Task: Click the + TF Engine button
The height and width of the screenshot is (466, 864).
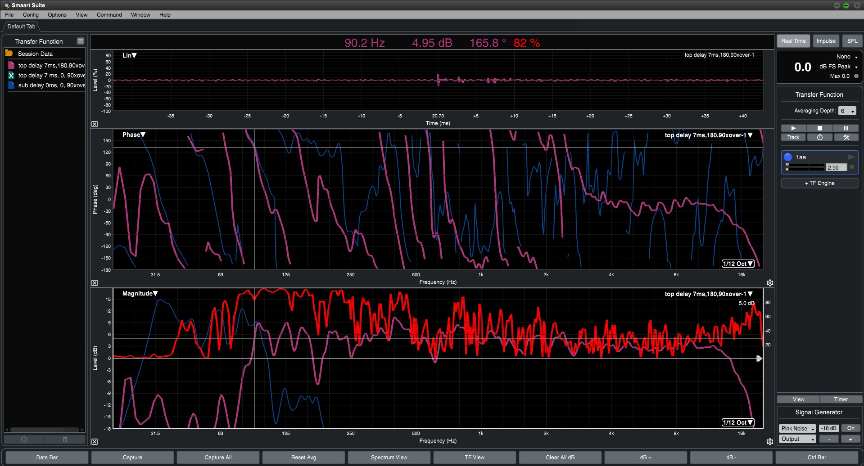Action: pyautogui.click(x=819, y=183)
